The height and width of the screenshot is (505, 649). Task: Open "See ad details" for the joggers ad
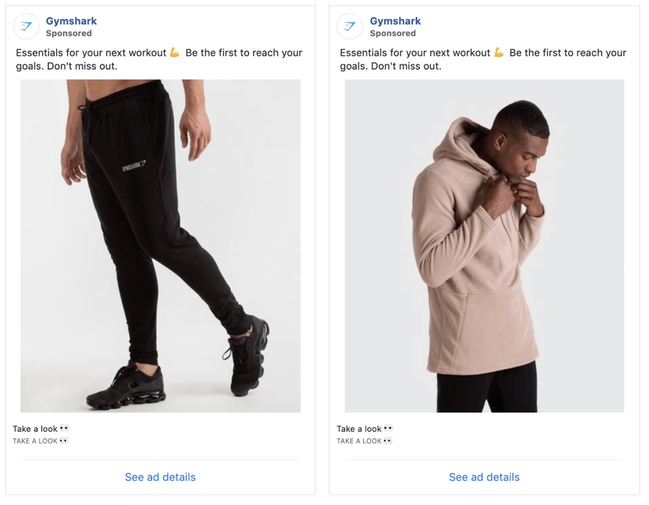tap(160, 477)
